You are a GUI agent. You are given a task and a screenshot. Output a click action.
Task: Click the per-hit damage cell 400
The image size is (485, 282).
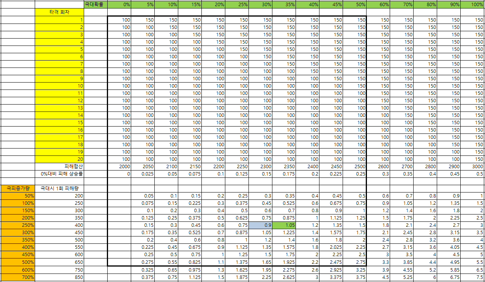[59, 225]
